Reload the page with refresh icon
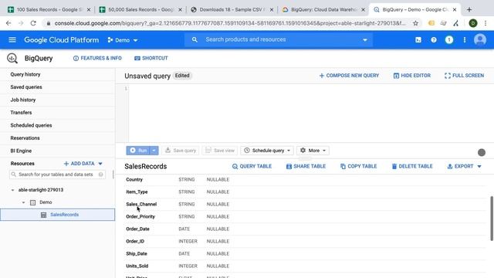 pyautogui.click(x=33, y=23)
